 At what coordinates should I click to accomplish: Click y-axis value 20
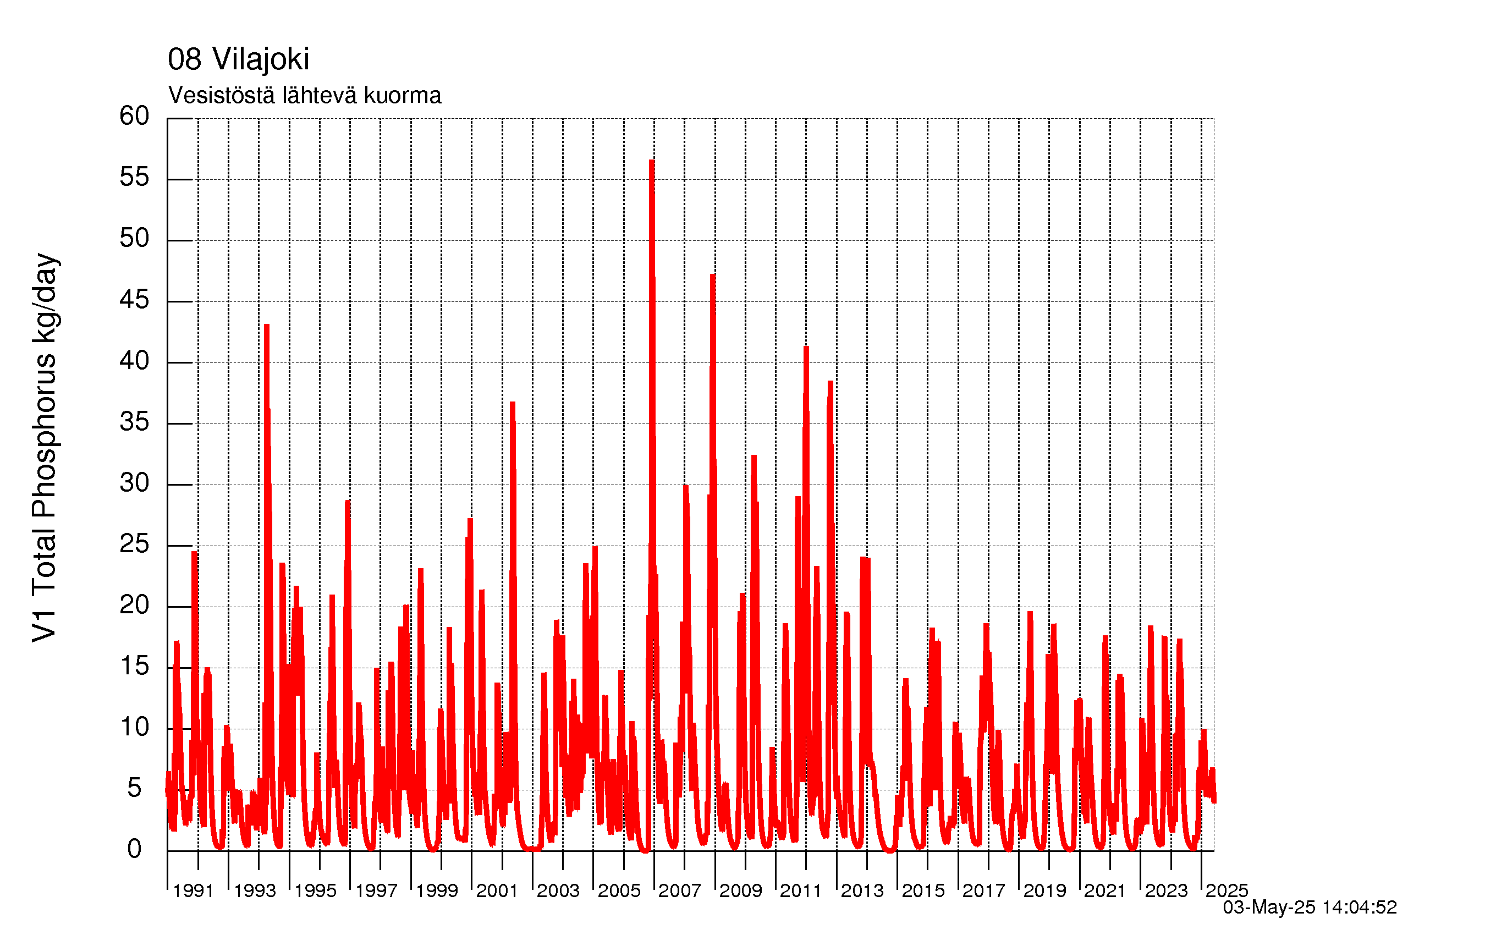[x=134, y=605]
